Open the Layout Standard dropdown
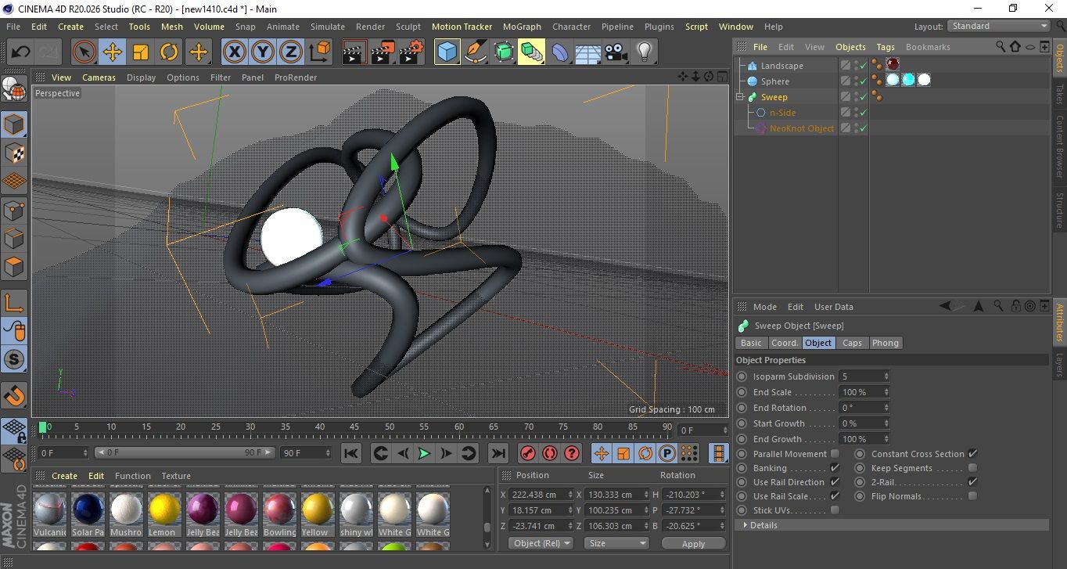Screen dimensions: 1067x569 click(x=999, y=26)
